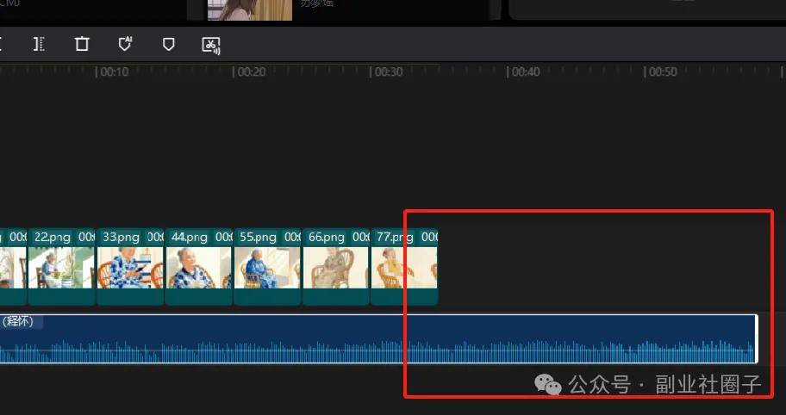Jump to 00:10 on the timeline ruler

point(97,72)
